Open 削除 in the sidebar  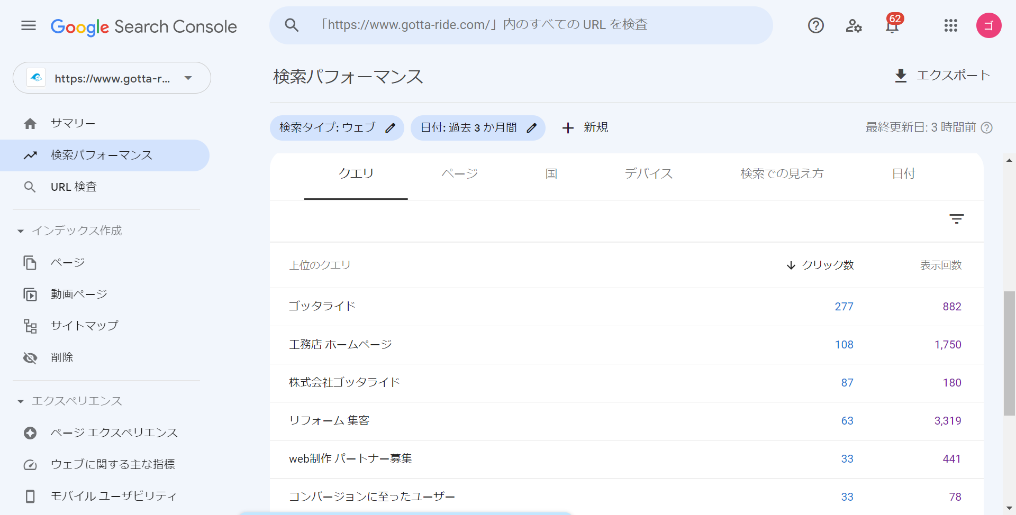(x=62, y=357)
